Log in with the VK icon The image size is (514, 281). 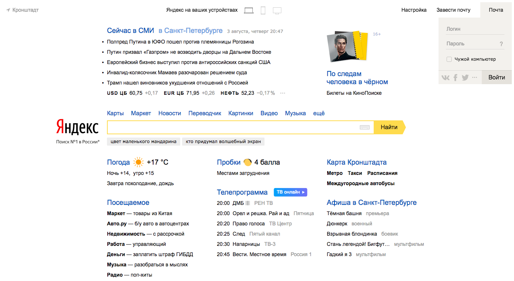click(x=445, y=77)
